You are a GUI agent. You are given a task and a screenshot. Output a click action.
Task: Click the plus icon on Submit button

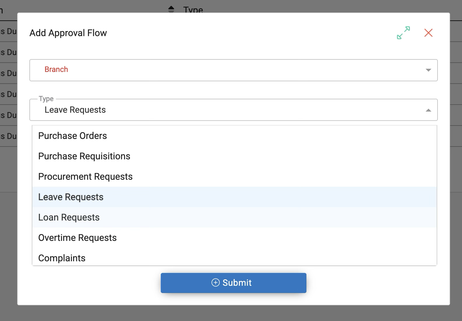click(x=215, y=283)
